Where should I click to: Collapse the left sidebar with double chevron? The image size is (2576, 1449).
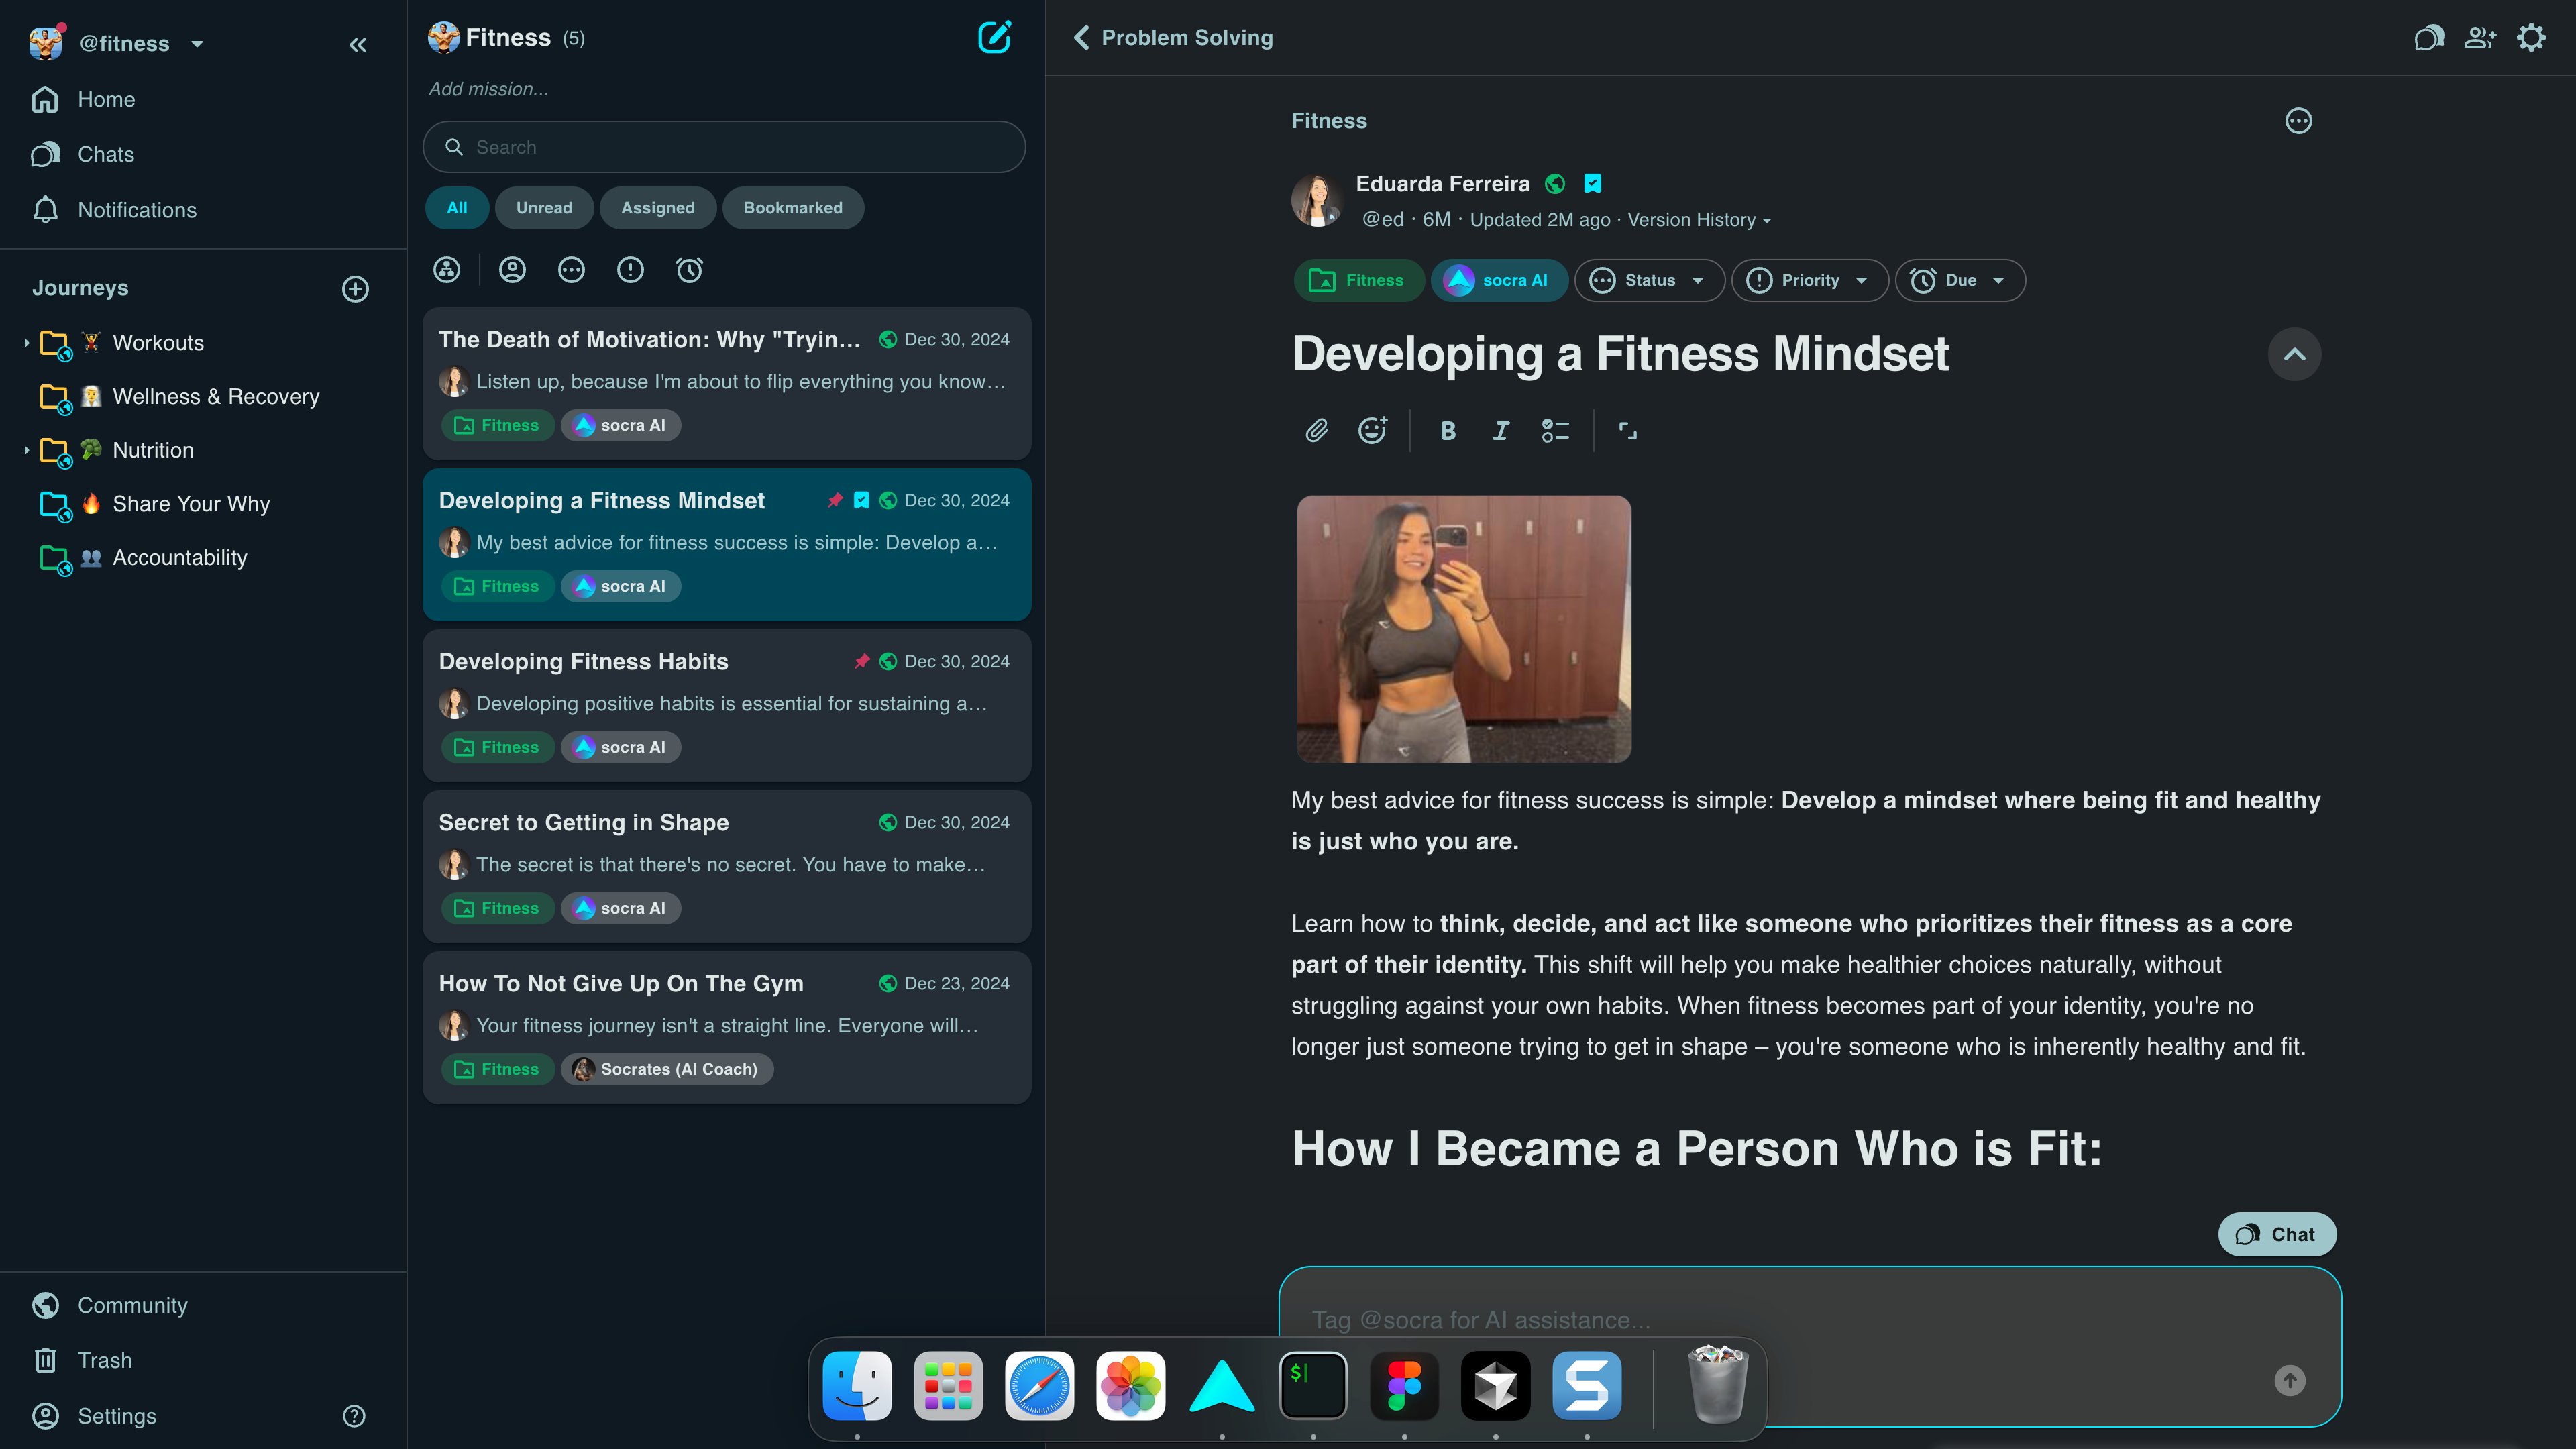pyautogui.click(x=358, y=44)
